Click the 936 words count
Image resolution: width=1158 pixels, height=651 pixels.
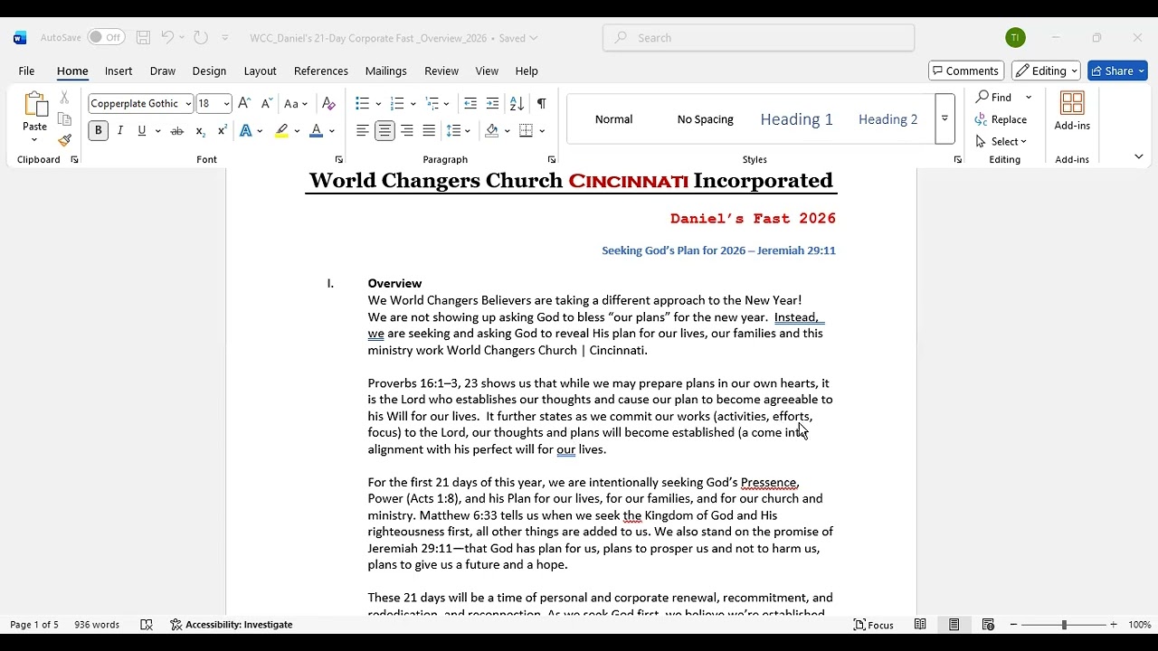pyautogui.click(x=97, y=625)
